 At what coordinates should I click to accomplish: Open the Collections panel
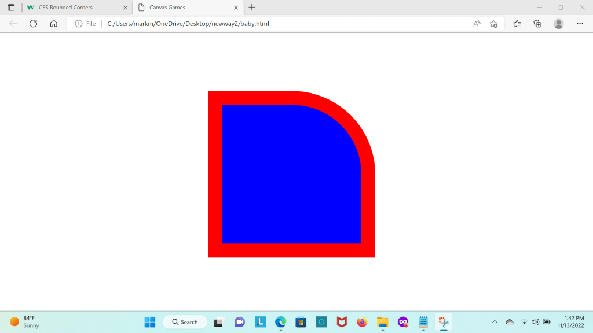click(x=537, y=24)
